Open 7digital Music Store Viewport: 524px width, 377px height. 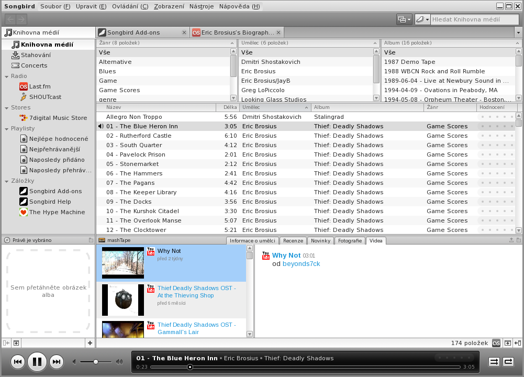(x=53, y=118)
